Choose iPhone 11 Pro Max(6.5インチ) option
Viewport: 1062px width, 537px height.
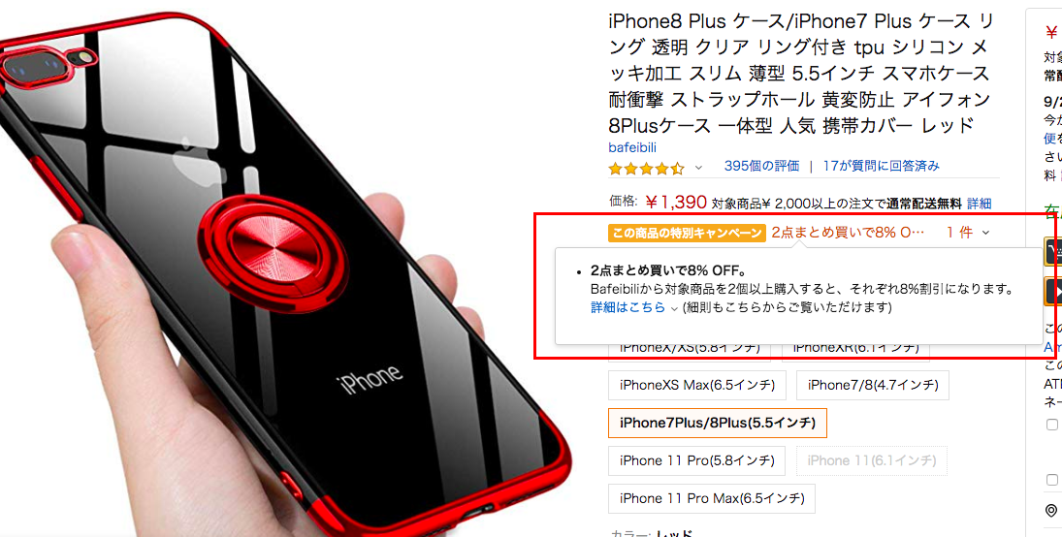click(712, 498)
